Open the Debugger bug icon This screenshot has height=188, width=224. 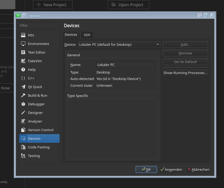coord(23,104)
